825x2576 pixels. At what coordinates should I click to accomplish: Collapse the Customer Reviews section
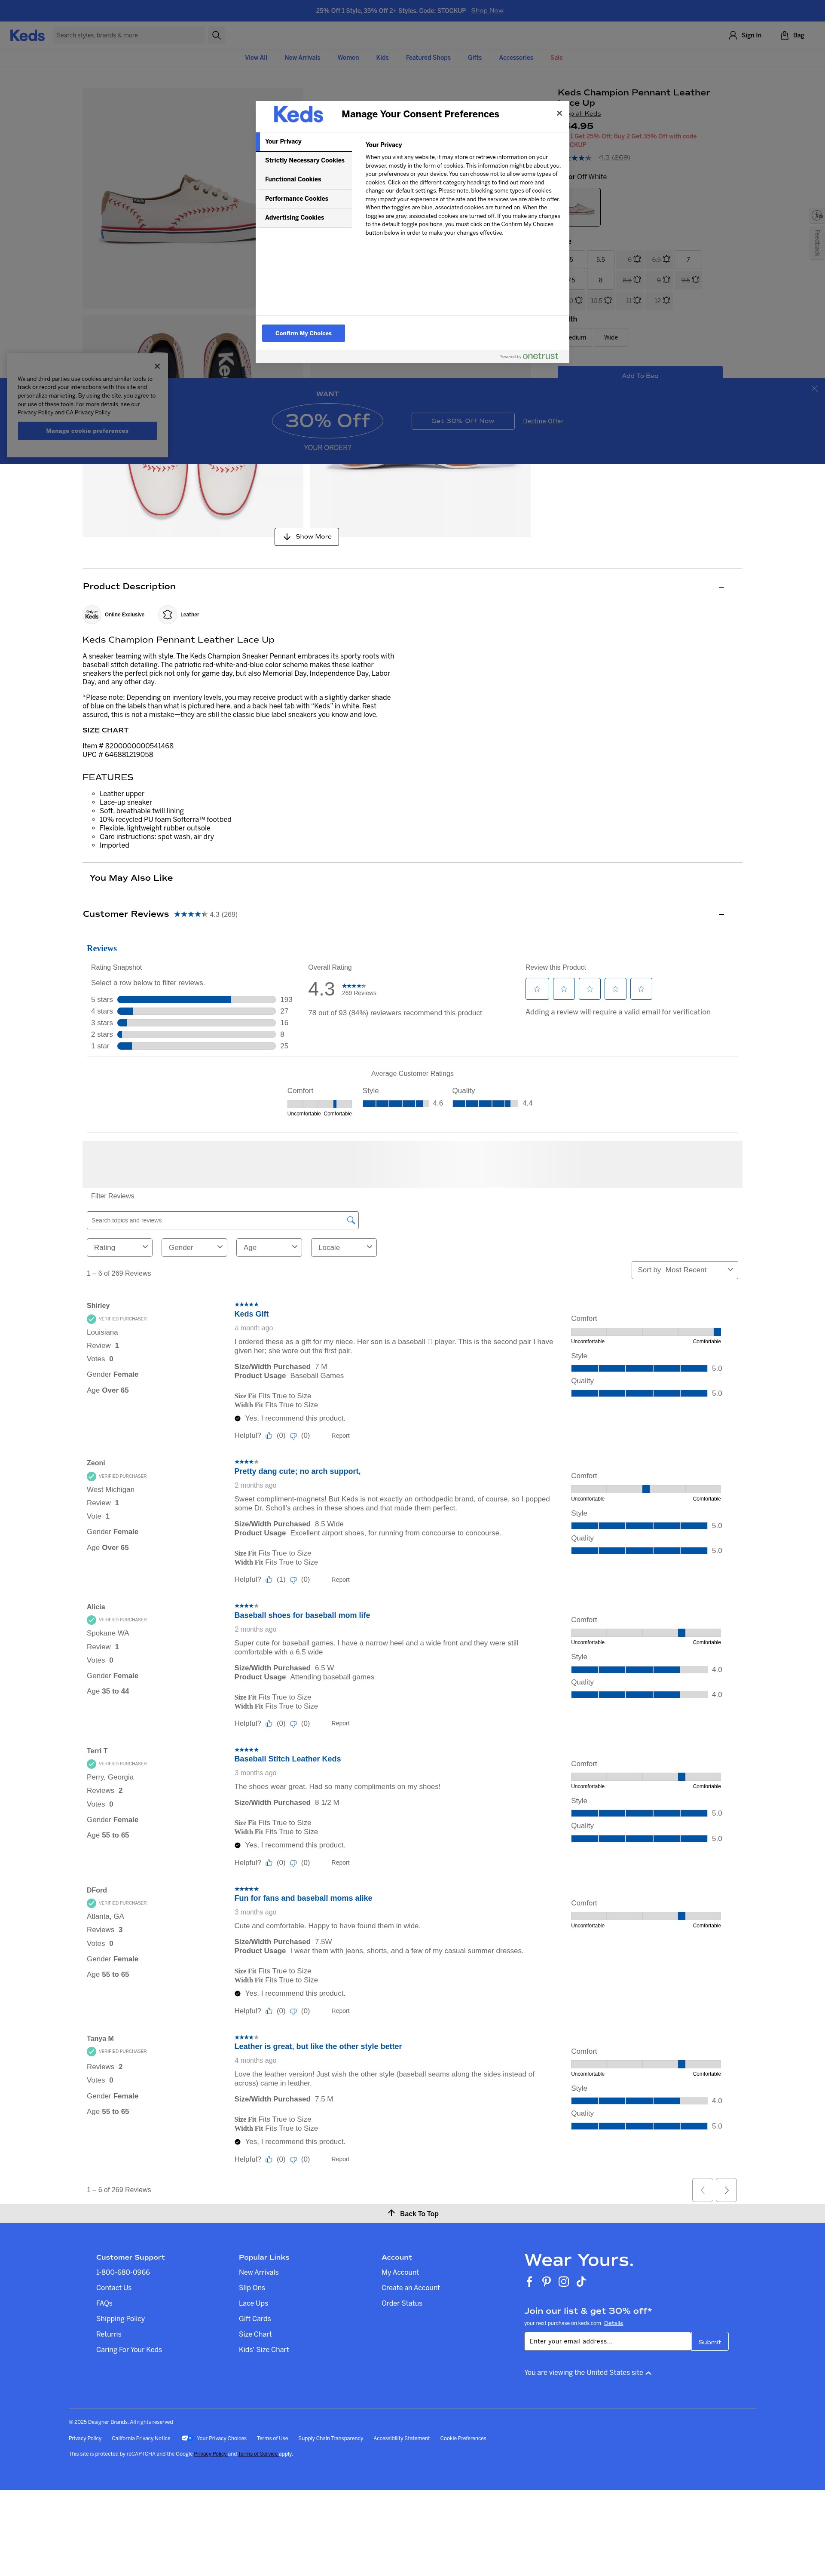tap(721, 914)
